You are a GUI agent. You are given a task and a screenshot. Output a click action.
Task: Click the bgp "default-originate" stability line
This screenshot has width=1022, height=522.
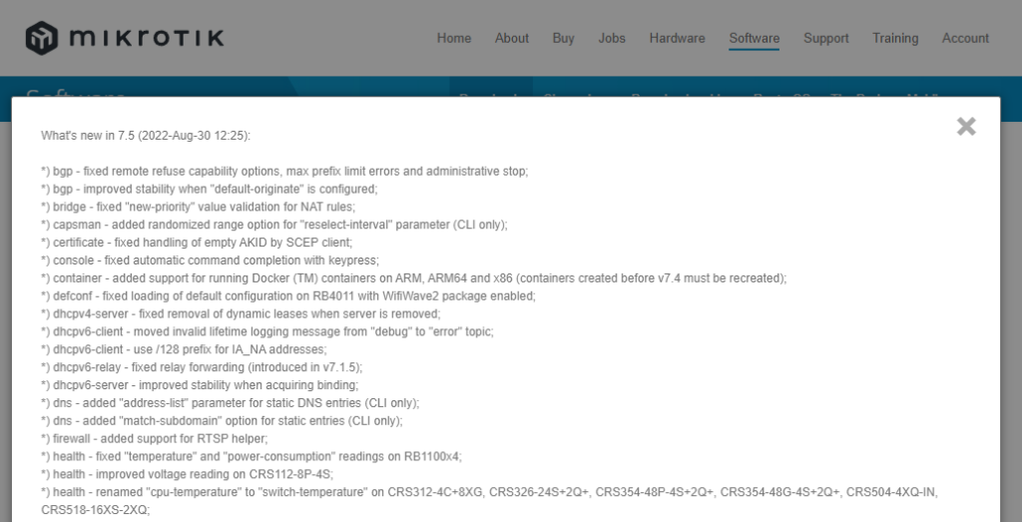click(210, 189)
